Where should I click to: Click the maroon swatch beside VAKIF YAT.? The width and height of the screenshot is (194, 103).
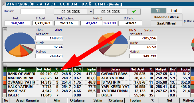coord(5,91)
